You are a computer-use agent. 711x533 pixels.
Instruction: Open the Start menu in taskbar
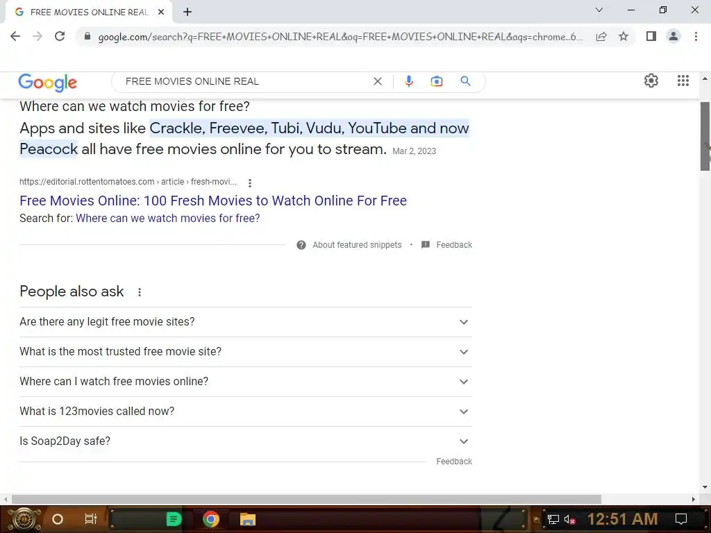point(24,519)
